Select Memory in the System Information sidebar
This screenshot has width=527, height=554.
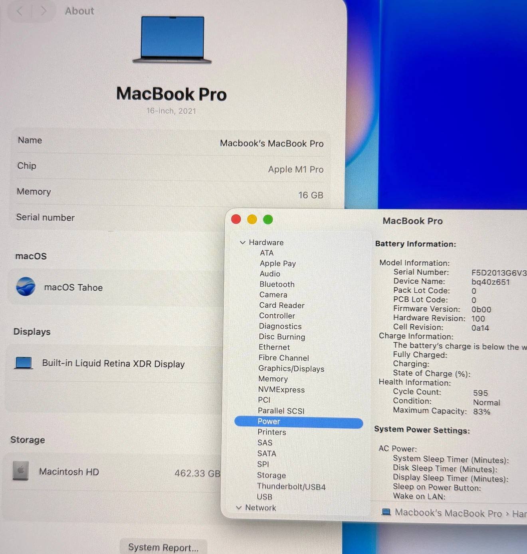pos(273,379)
